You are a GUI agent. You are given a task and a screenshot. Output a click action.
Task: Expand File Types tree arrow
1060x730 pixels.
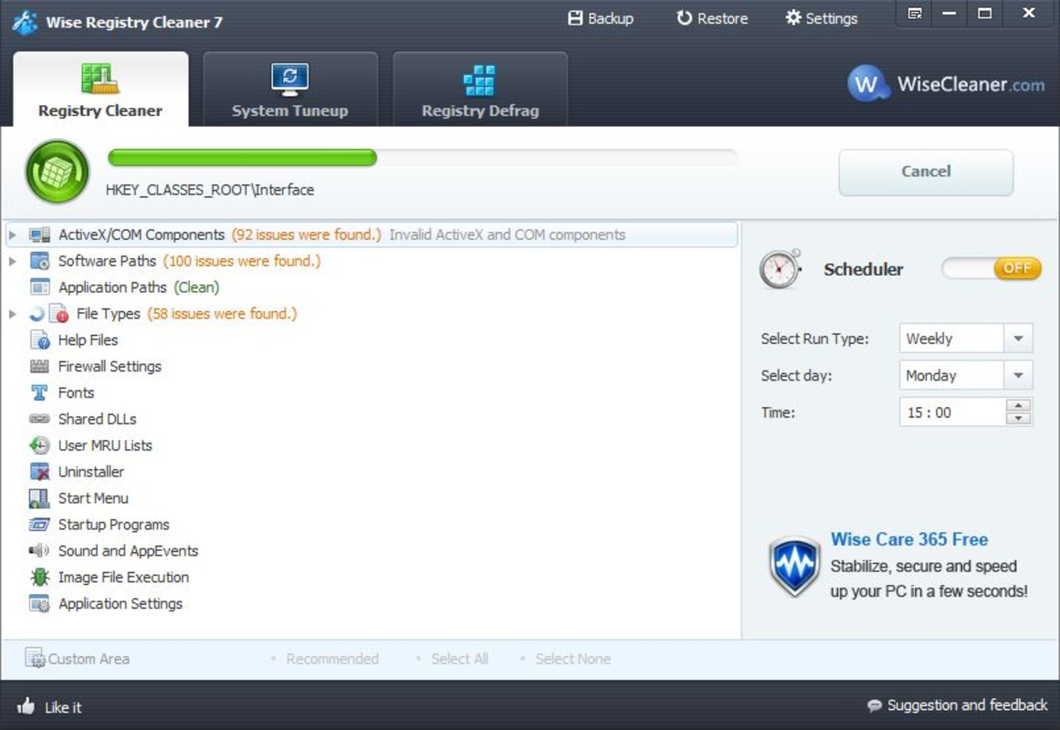12,314
